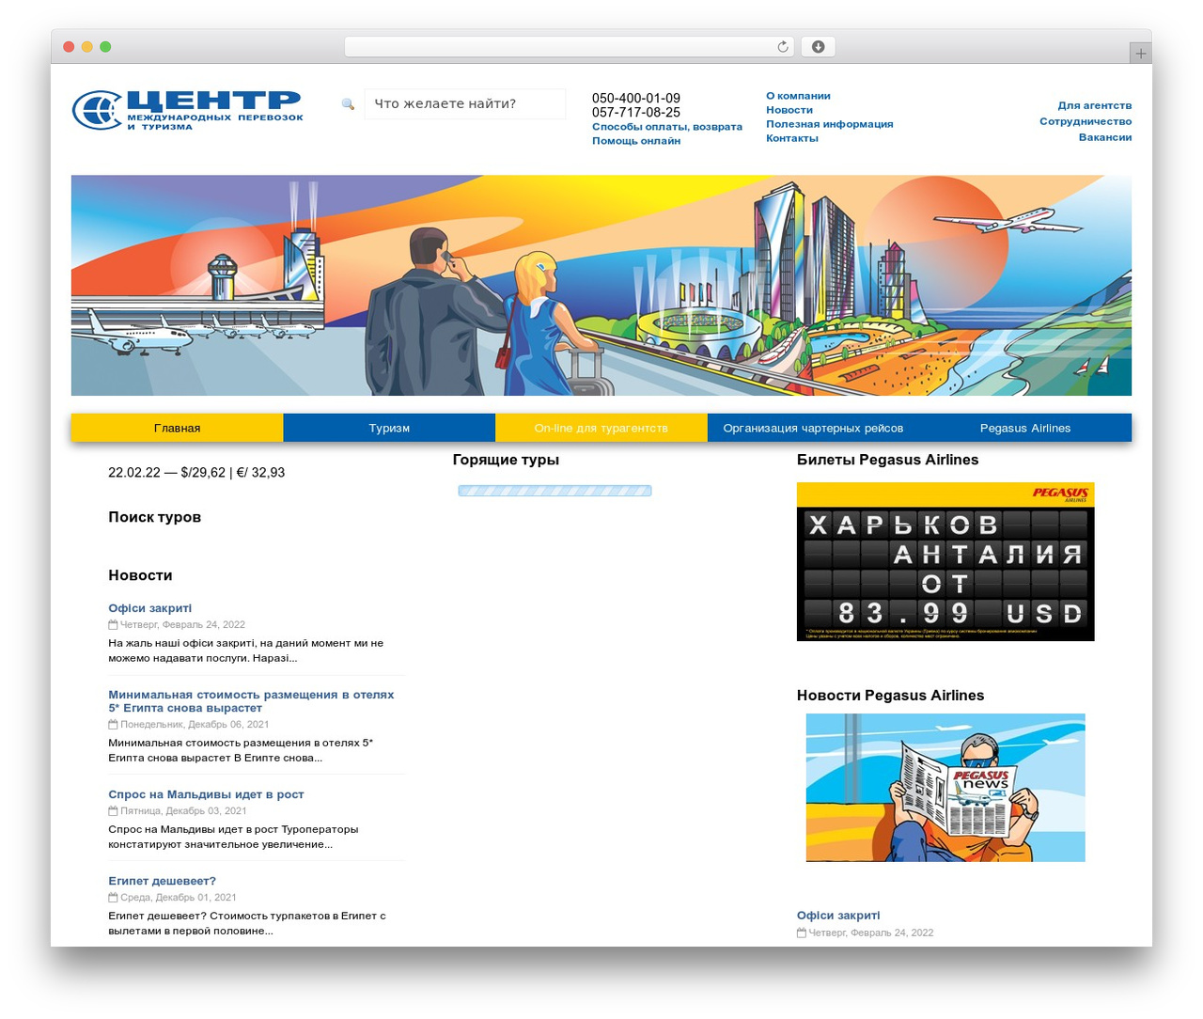
Task: Open the Новости header link
Action: pos(789,110)
